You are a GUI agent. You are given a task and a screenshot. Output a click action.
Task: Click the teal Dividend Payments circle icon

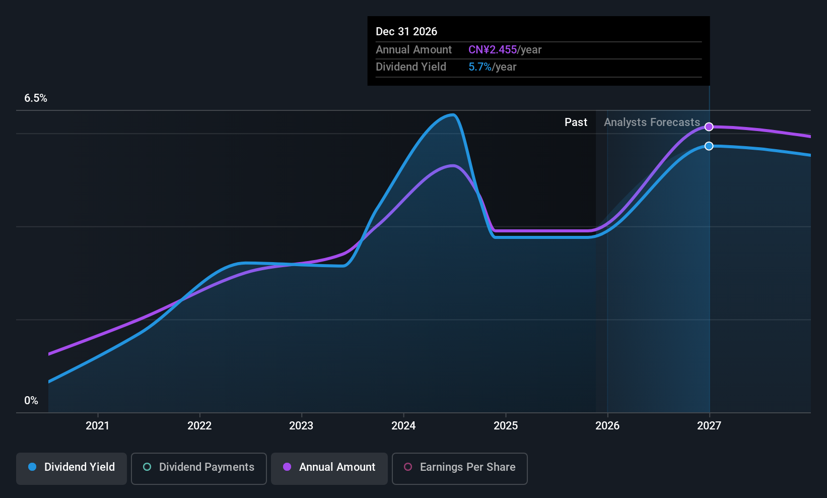click(x=147, y=467)
